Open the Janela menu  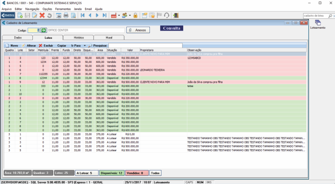point(78,9)
